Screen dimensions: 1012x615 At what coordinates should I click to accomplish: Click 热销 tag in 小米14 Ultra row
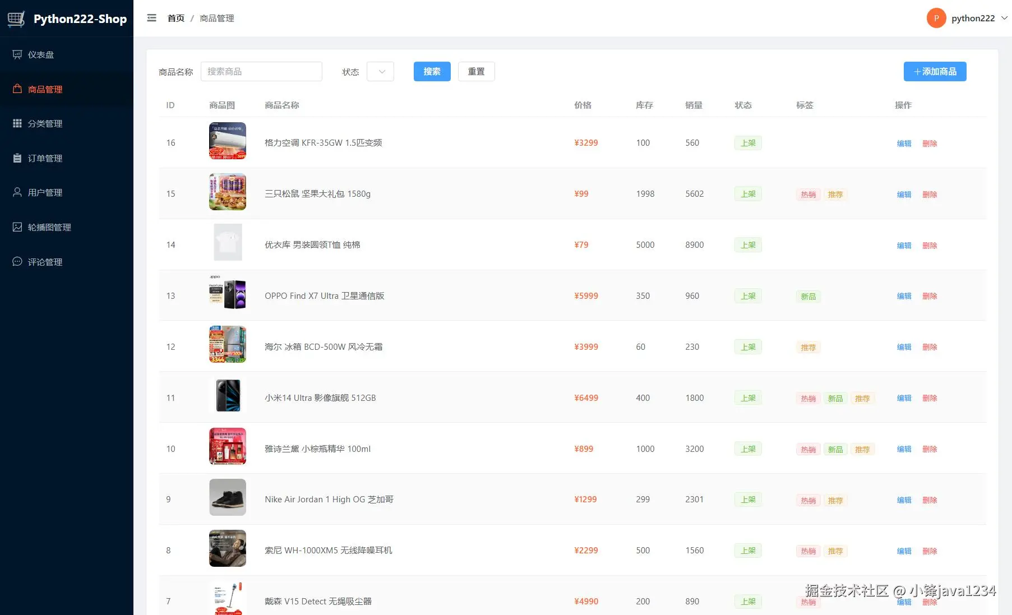tap(808, 399)
